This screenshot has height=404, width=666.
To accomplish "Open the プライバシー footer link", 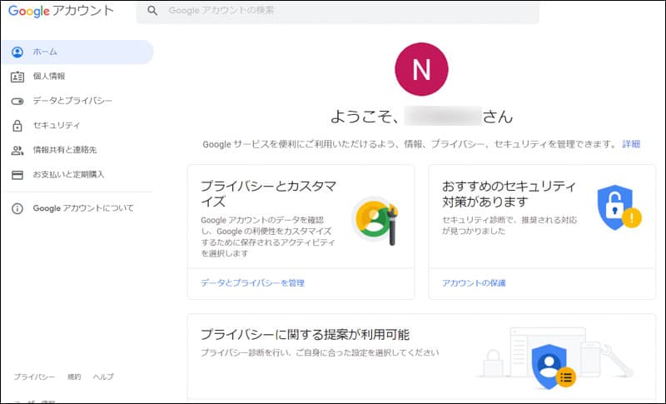I will click(34, 377).
